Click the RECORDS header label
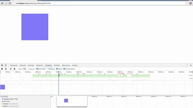 4,97
